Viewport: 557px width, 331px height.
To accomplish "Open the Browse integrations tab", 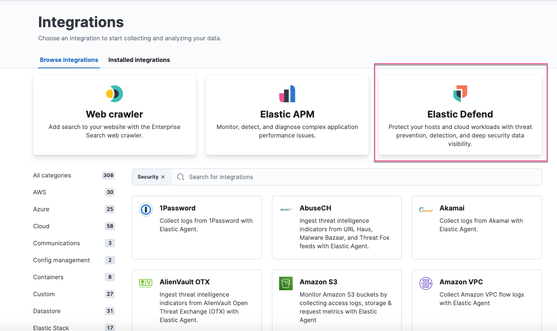I will click(69, 60).
